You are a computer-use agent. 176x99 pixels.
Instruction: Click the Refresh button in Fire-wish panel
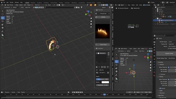pos(103,17)
